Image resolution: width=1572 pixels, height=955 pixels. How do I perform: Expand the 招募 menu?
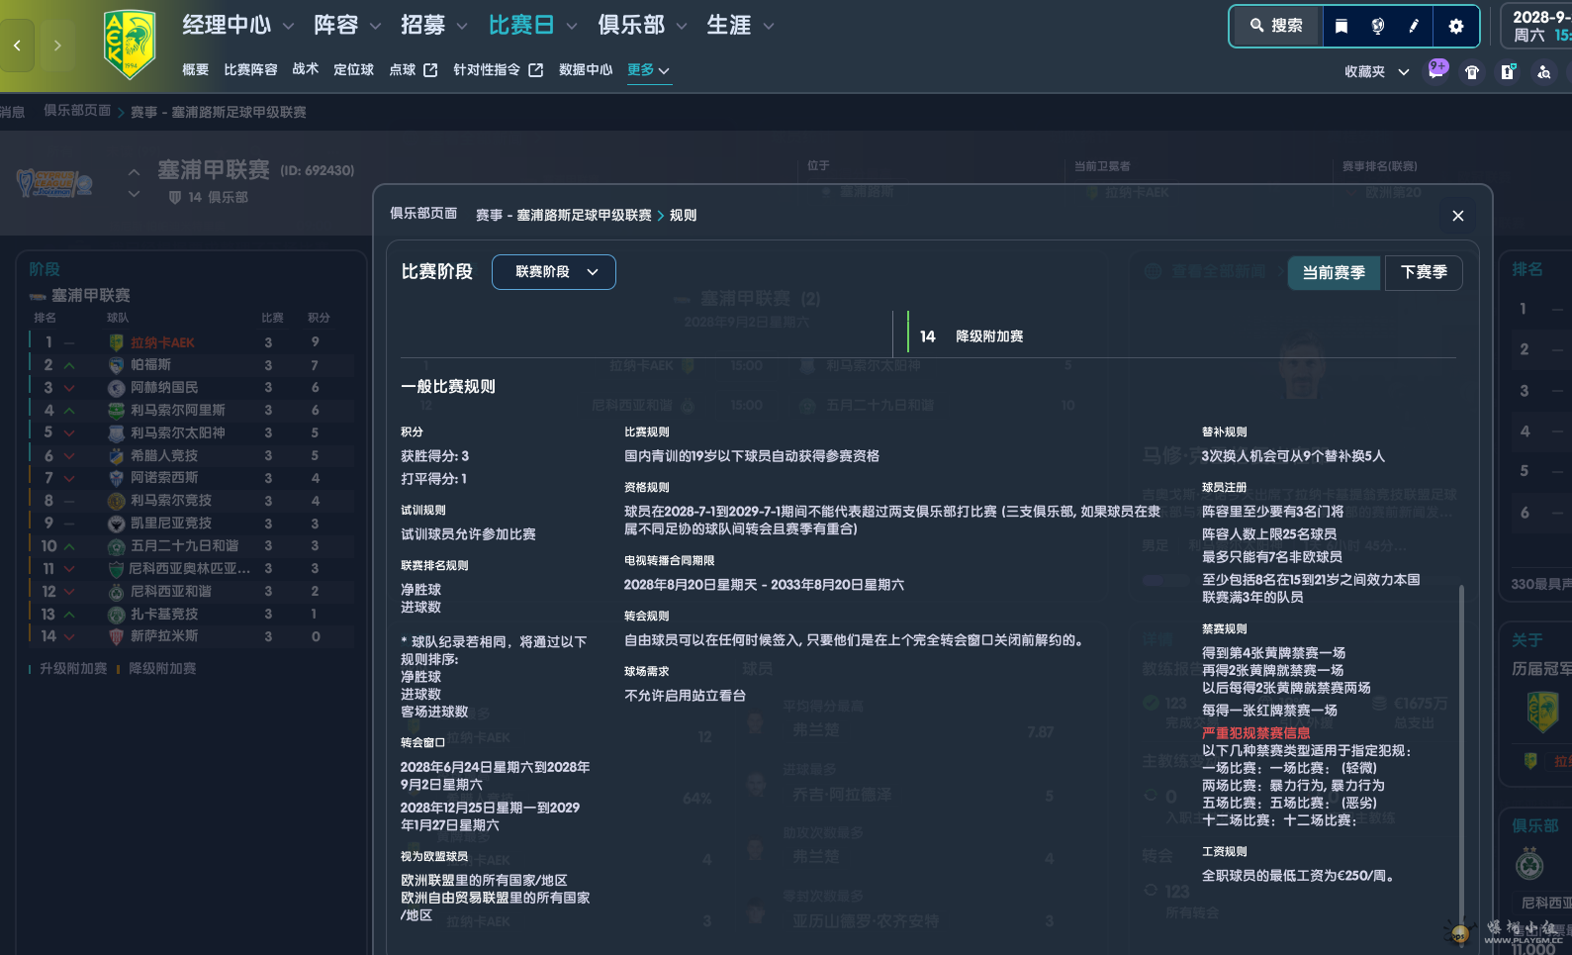click(434, 25)
